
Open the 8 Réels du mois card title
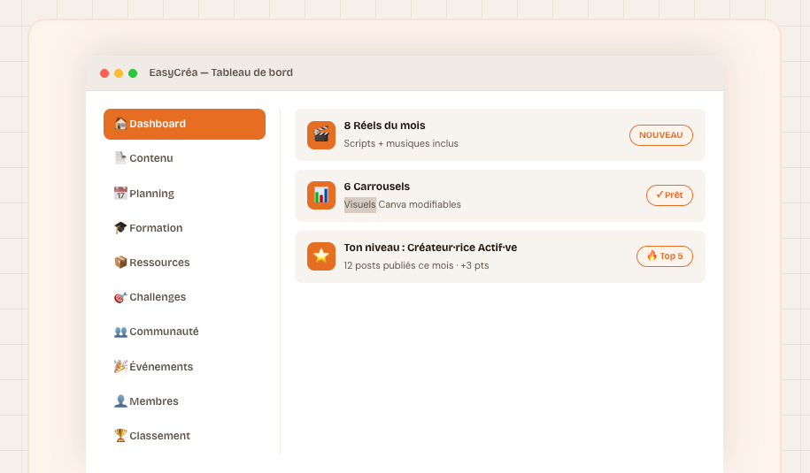pyautogui.click(x=384, y=126)
